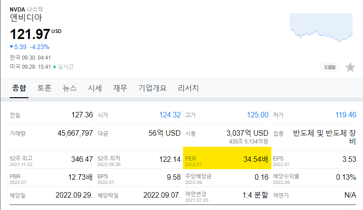Select the 액면가 value N/A
The width and height of the screenshot is (363, 210).
[x=350, y=195]
